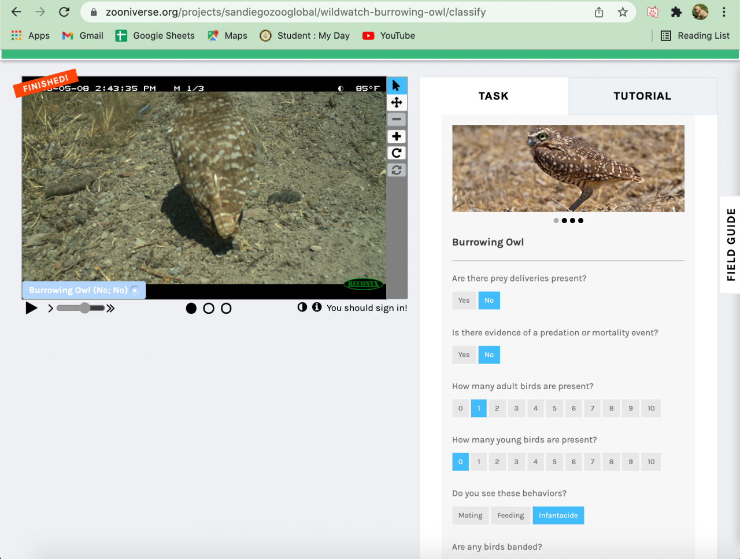Open the FIELD GUIDE side tab

click(x=730, y=245)
